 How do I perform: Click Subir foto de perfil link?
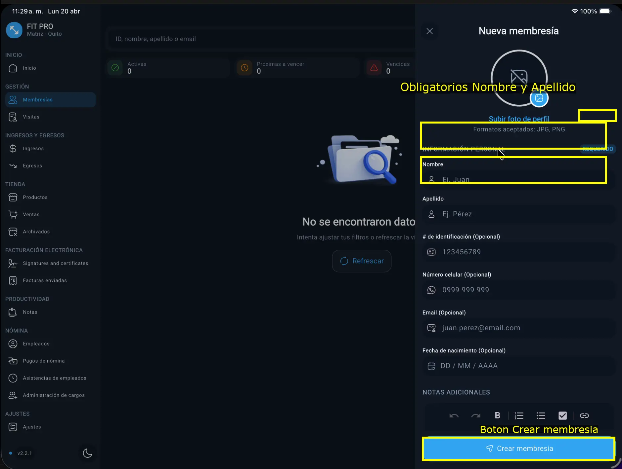coord(519,119)
